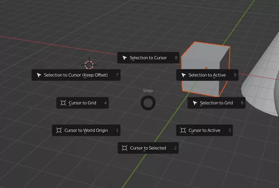Choose the Cursor to World Origin text label

86,130
